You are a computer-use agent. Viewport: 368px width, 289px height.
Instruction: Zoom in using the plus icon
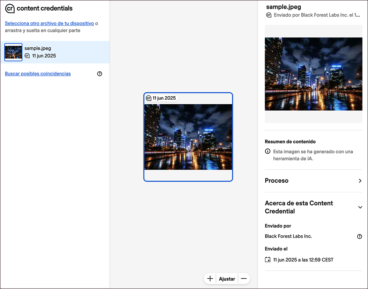[210, 278]
